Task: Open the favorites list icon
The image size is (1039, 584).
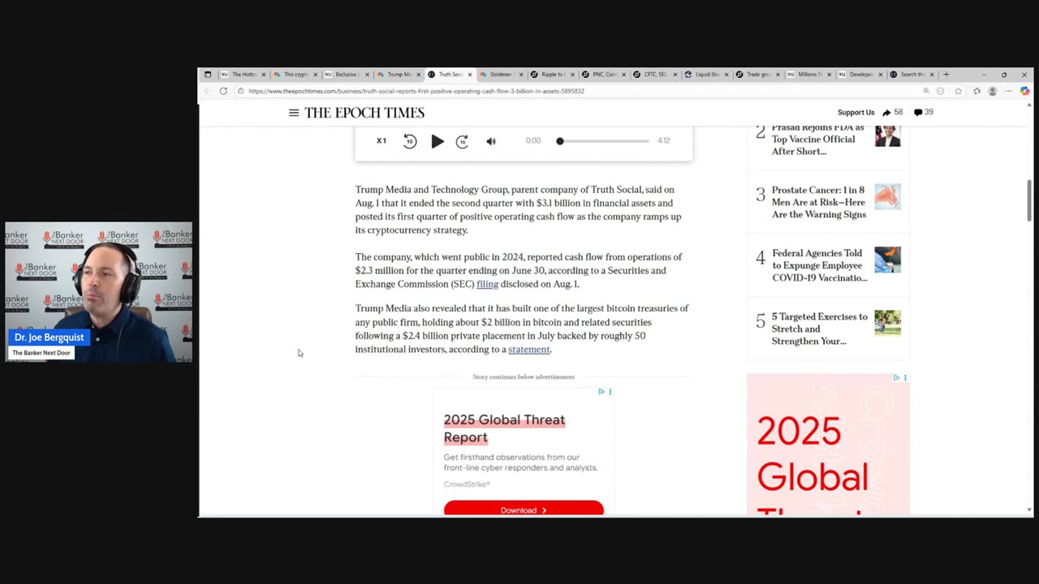Action: pyautogui.click(x=976, y=91)
